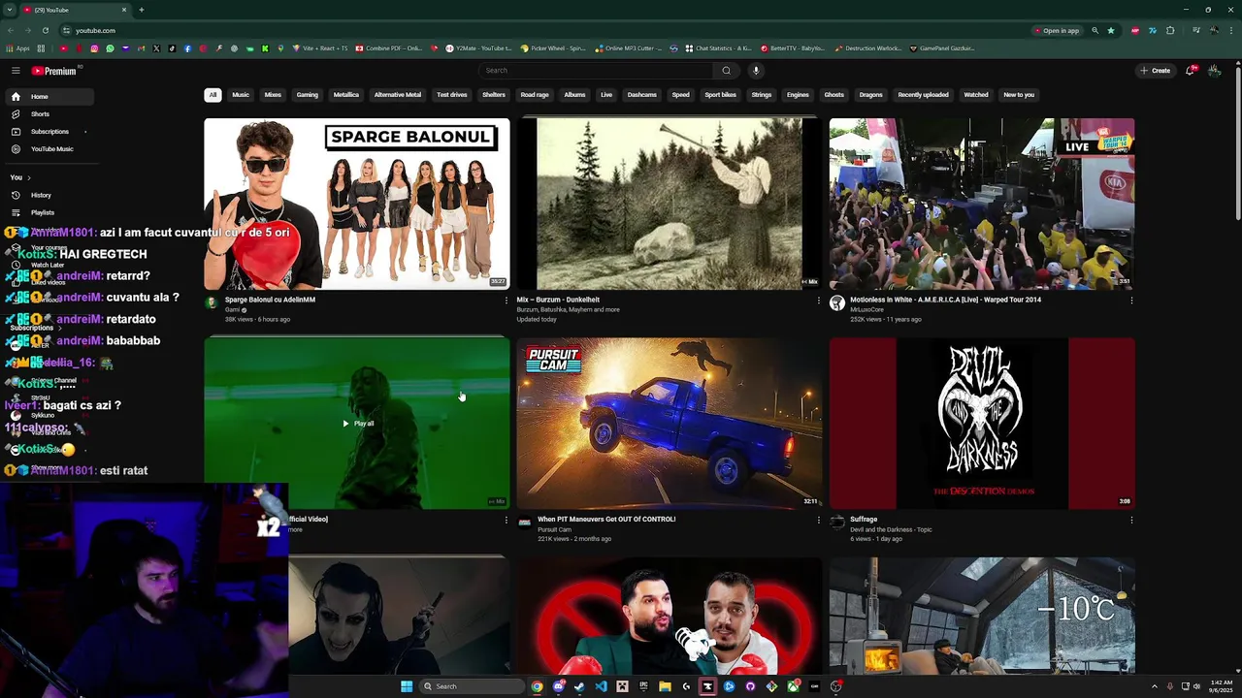
Task: Click the AdBlock extension icon
Action: point(1135,30)
